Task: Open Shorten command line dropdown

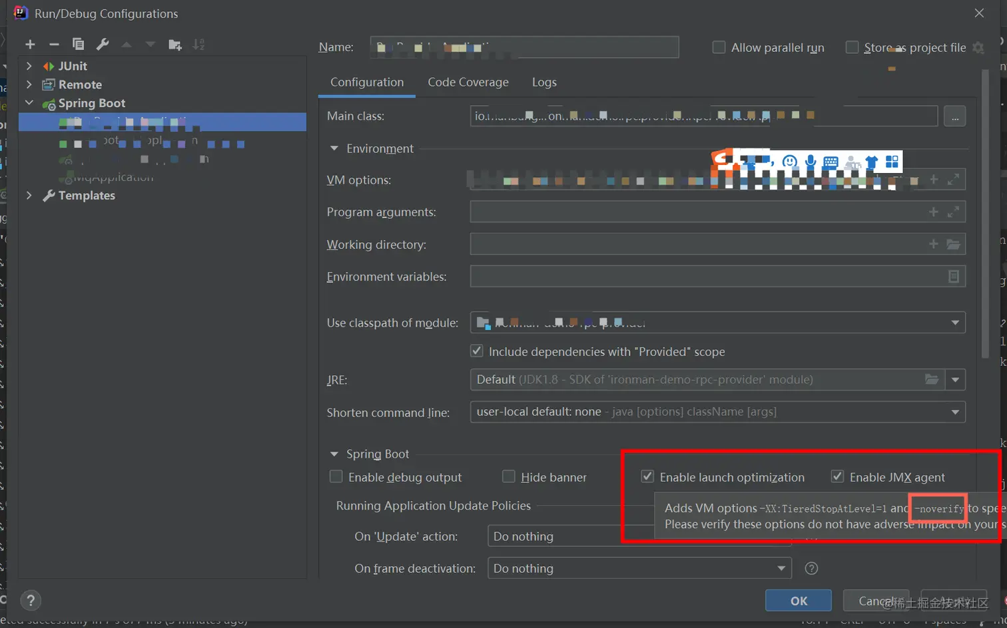Action: point(955,412)
